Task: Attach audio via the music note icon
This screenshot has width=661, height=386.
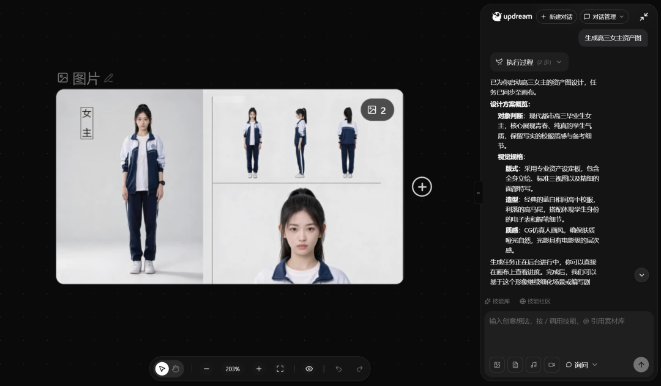Action: pos(533,365)
